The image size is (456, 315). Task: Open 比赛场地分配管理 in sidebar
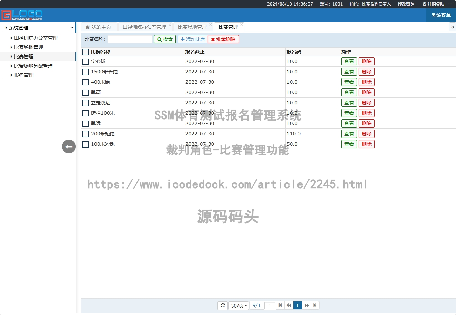(x=33, y=66)
